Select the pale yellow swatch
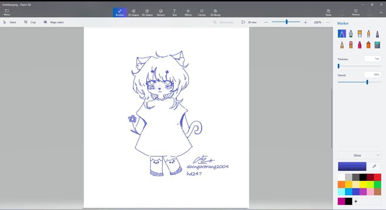Screen dimensions: 386x210 tap(356, 184)
